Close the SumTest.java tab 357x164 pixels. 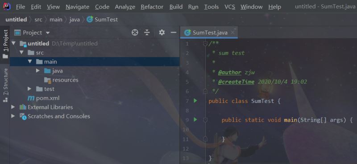pos(232,33)
